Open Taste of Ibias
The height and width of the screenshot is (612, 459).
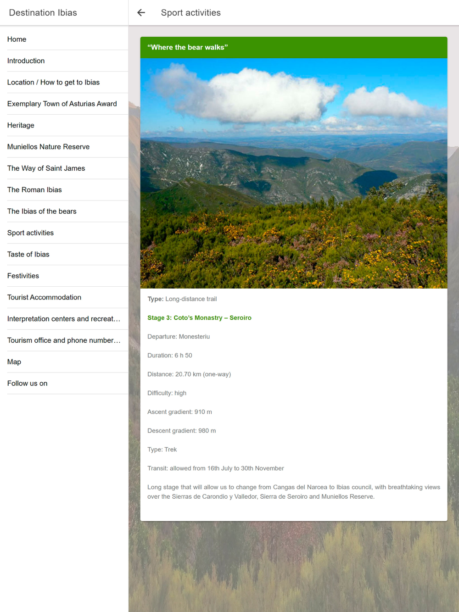64,255
